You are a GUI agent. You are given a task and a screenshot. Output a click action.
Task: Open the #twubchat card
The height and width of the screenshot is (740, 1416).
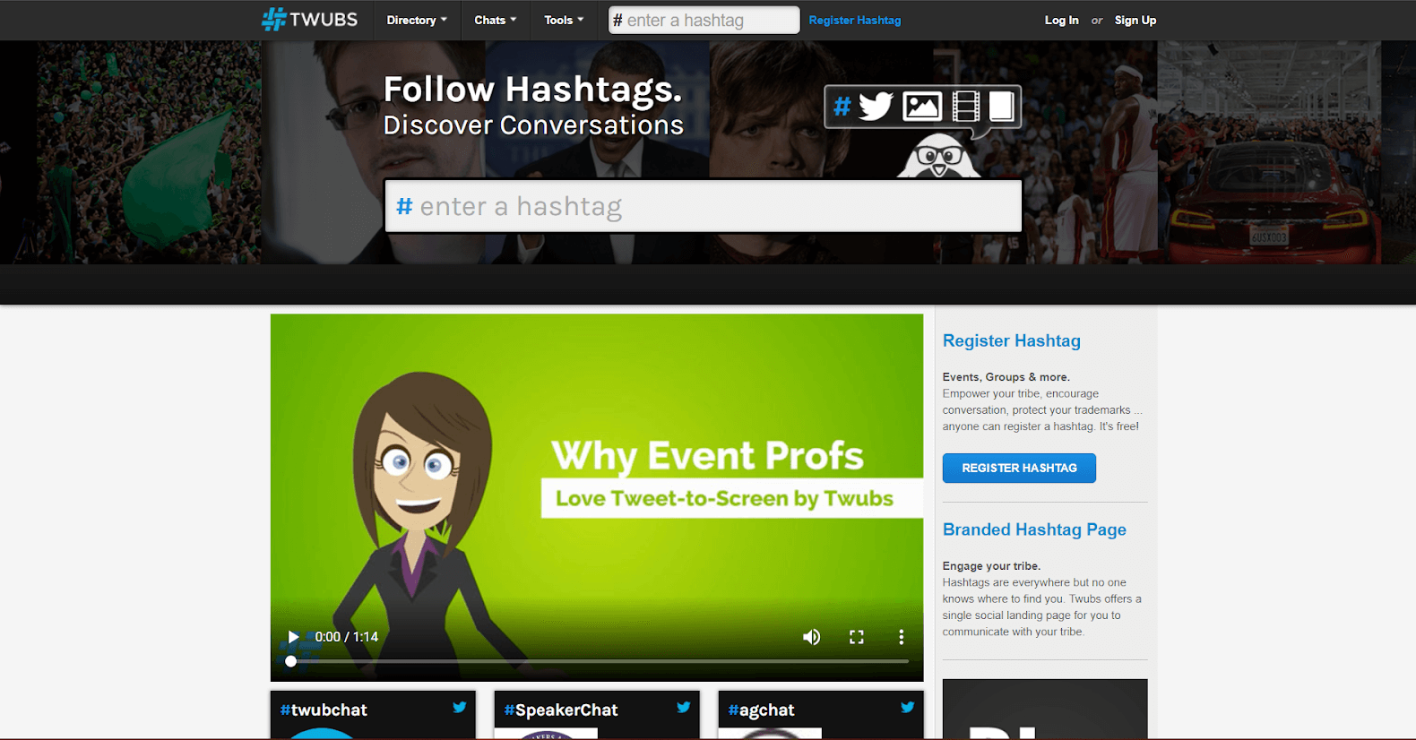tap(373, 714)
